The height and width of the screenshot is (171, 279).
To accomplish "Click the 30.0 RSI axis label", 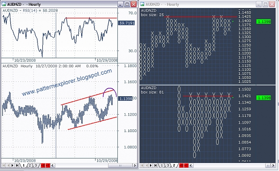I will (133, 51).
